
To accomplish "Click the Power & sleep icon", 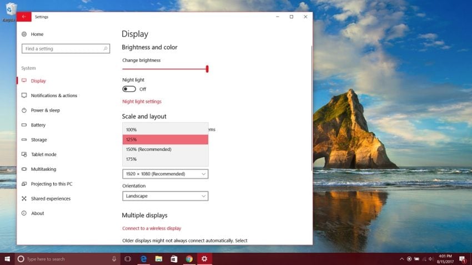I will [24, 110].
